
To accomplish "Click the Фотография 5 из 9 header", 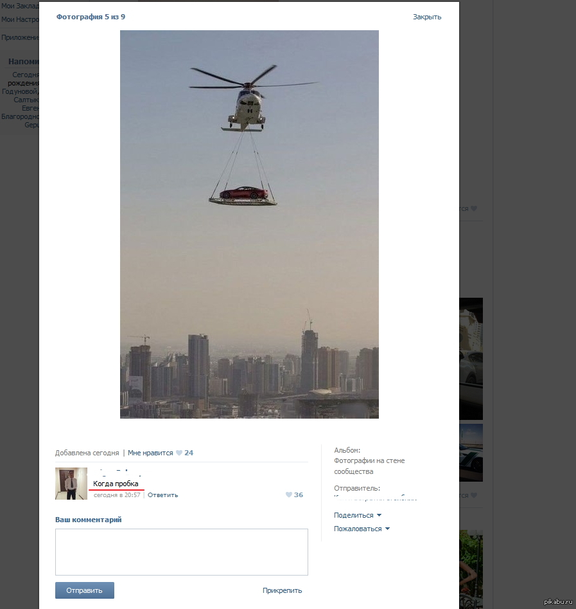I will [91, 17].
